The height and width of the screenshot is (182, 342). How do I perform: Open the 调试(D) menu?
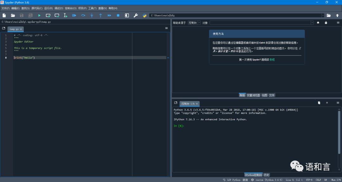click(59, 8)
